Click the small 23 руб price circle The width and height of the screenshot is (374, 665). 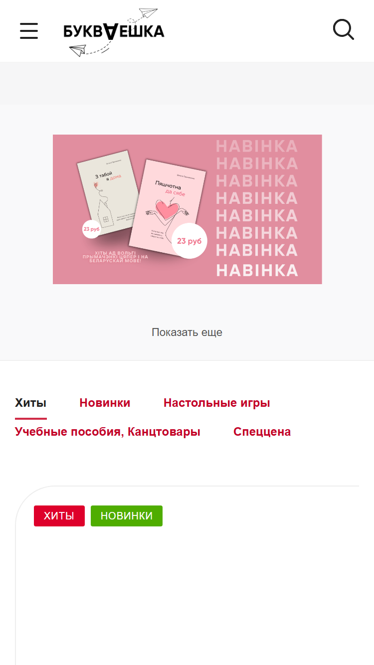91,229
